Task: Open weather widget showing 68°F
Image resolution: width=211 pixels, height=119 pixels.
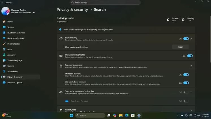Action: tap(7, 115)
